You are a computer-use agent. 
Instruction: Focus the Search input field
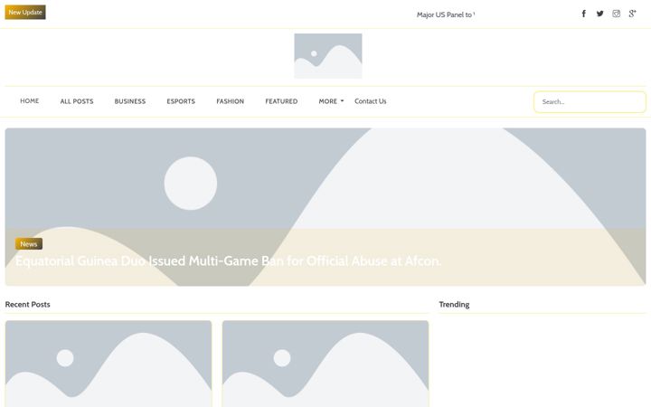pyautogui.click(x=590, y=101)
